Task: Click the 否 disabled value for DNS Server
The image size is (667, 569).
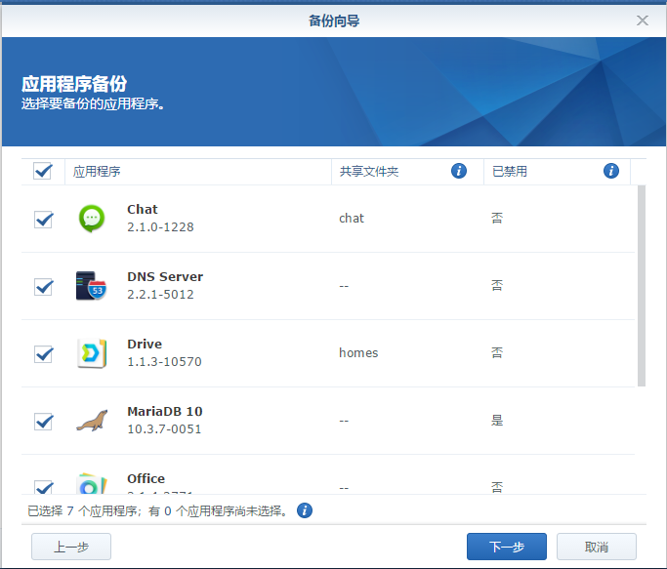Action: click(497, 285)
